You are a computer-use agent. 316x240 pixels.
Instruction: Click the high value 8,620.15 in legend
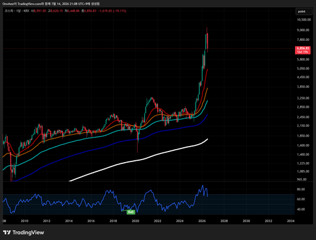click(x=56, y=11)
